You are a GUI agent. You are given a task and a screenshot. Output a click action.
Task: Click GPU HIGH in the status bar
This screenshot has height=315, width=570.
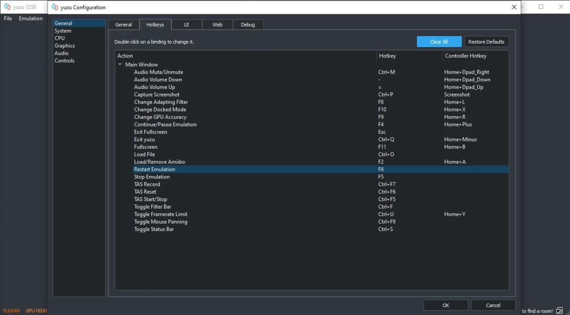(36, 311)
